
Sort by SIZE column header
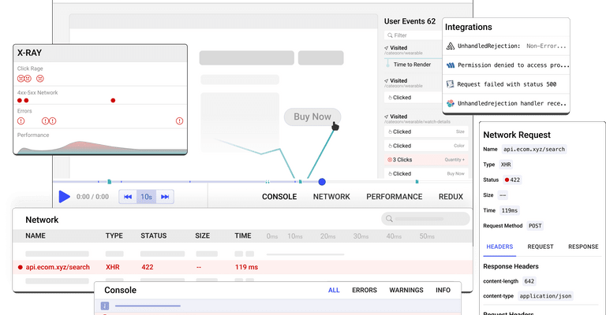[x=202, y=235]
